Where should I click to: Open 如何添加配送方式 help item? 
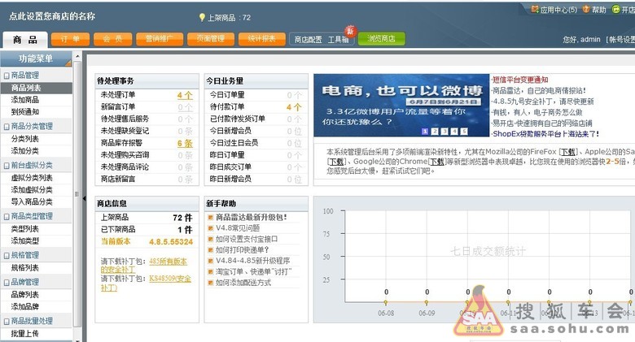pyautogui.click(x=243, y=283)
